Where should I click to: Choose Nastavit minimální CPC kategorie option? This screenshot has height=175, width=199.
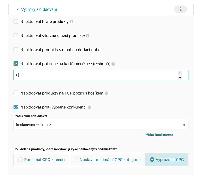point(107,160)
